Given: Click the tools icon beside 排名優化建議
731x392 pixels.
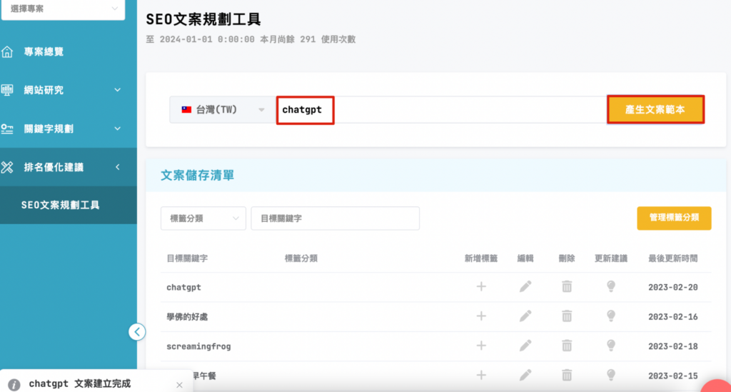Looking at the screenshot, I should coord(7,167).
